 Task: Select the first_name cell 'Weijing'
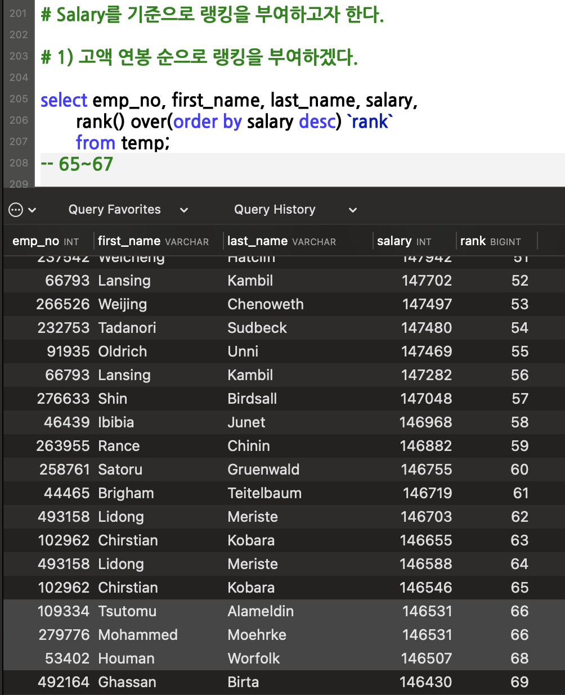[x=123, y=304]
